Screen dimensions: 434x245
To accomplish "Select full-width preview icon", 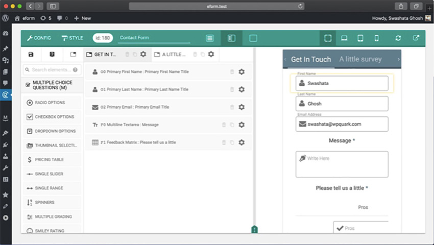I will coord(328,38).
